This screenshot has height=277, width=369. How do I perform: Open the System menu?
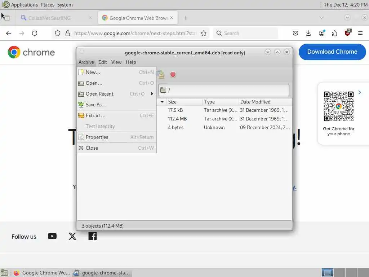tap(65, 5)
